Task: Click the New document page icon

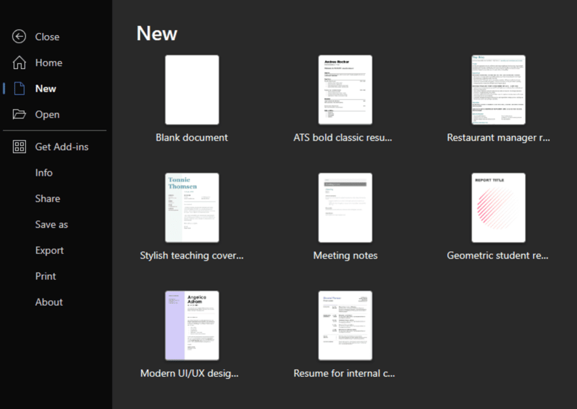Action: point(19,89)
